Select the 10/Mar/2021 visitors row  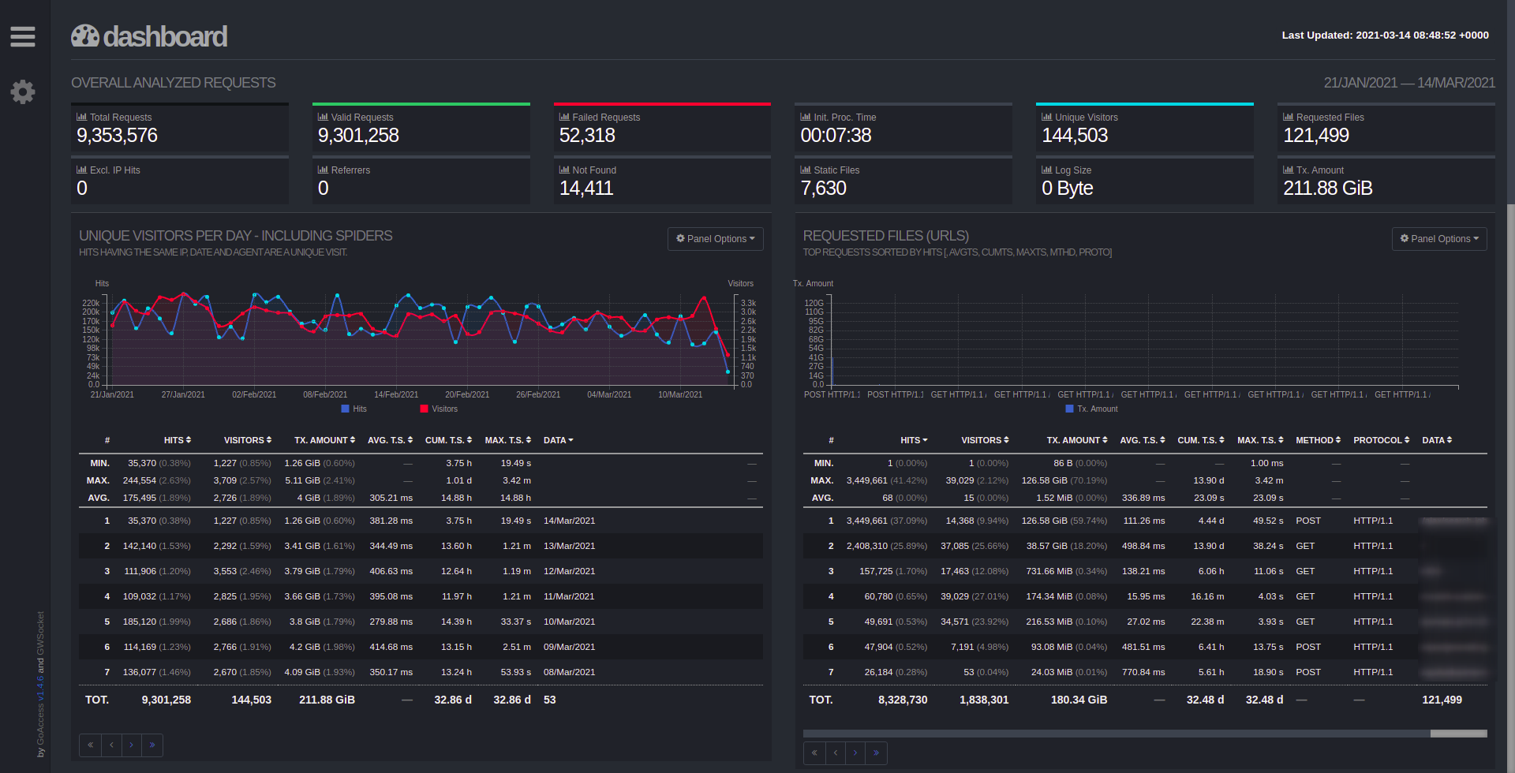point(421,622)
